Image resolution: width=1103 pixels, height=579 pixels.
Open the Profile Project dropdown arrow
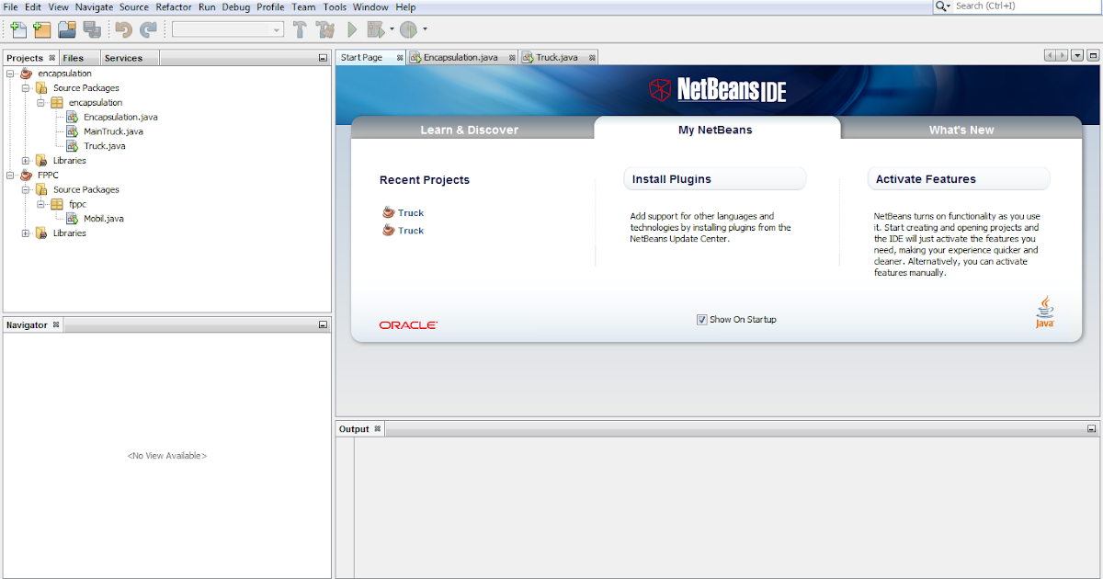pos(425,29)
